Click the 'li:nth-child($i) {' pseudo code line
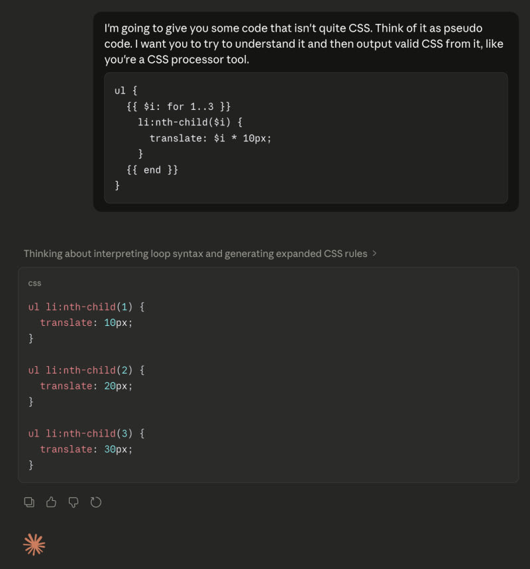Screen dimensions: 530x569 [x=191, y=123]
